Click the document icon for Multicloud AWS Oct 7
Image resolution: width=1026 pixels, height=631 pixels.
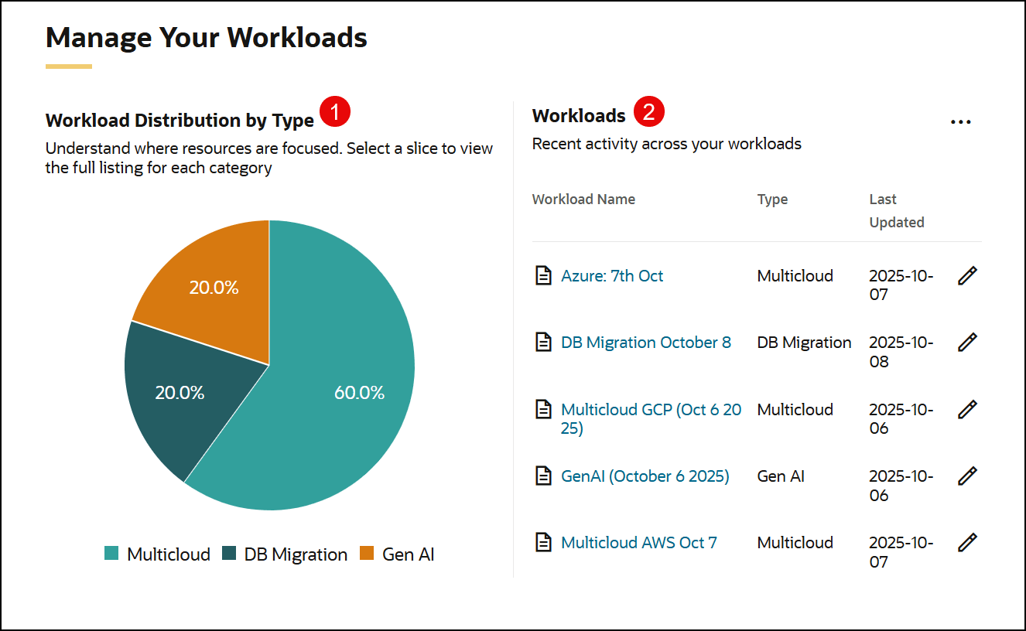pos(543,542)
